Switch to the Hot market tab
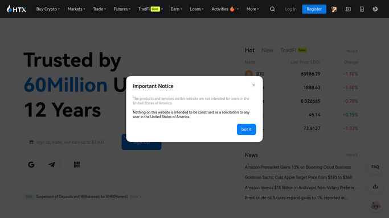389x218 pixels. coord(249,50)
